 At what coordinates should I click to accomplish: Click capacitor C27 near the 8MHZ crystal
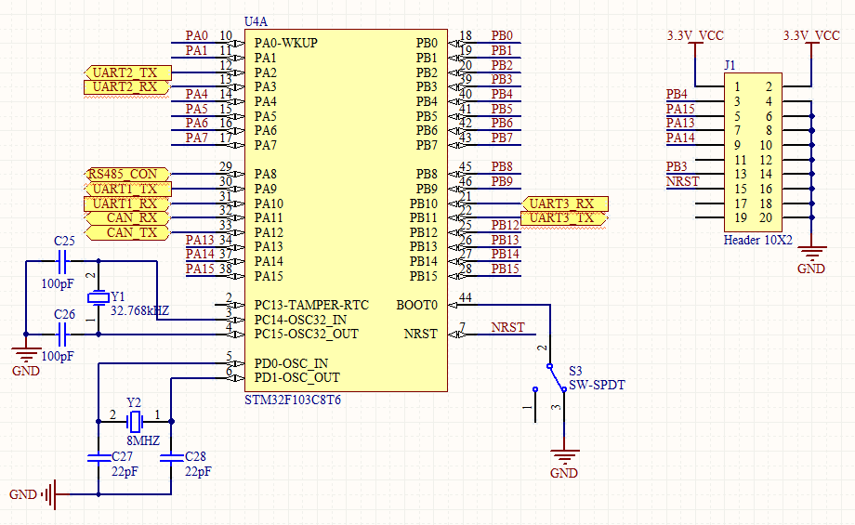tap(98, 457)
